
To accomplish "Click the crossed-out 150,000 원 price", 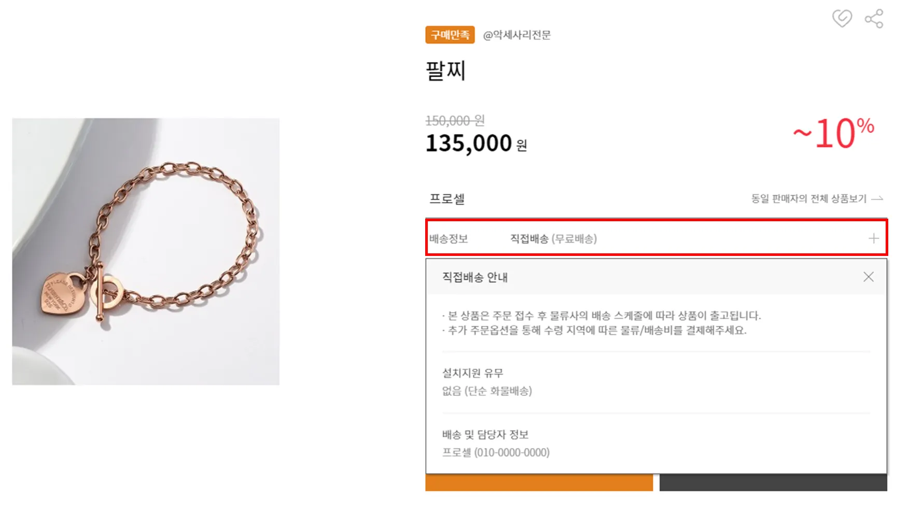I will 455,121.
